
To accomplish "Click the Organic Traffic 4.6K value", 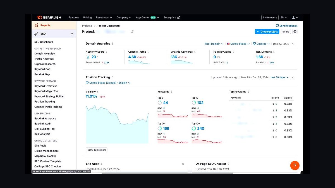I will click(132, 57).
